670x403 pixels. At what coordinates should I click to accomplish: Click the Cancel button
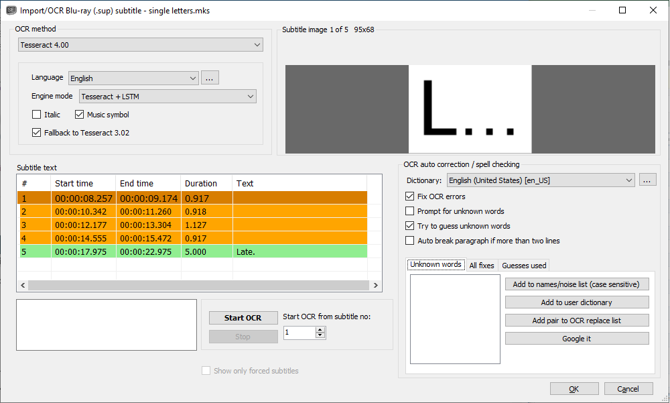pos(628,389)
